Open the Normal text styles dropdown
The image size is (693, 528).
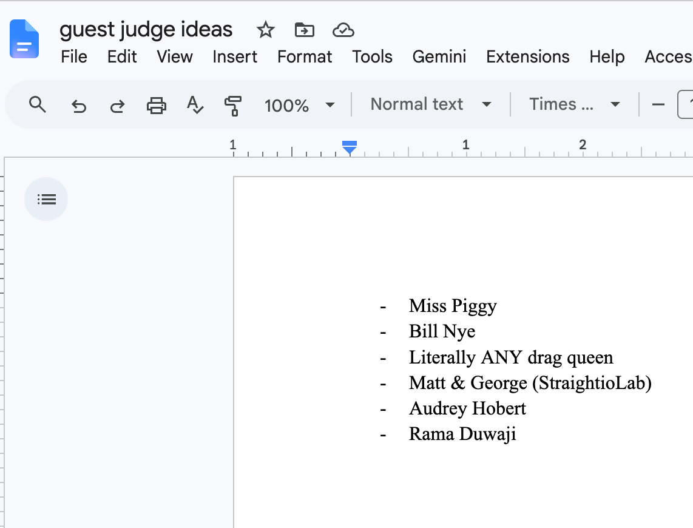(430, 105)
